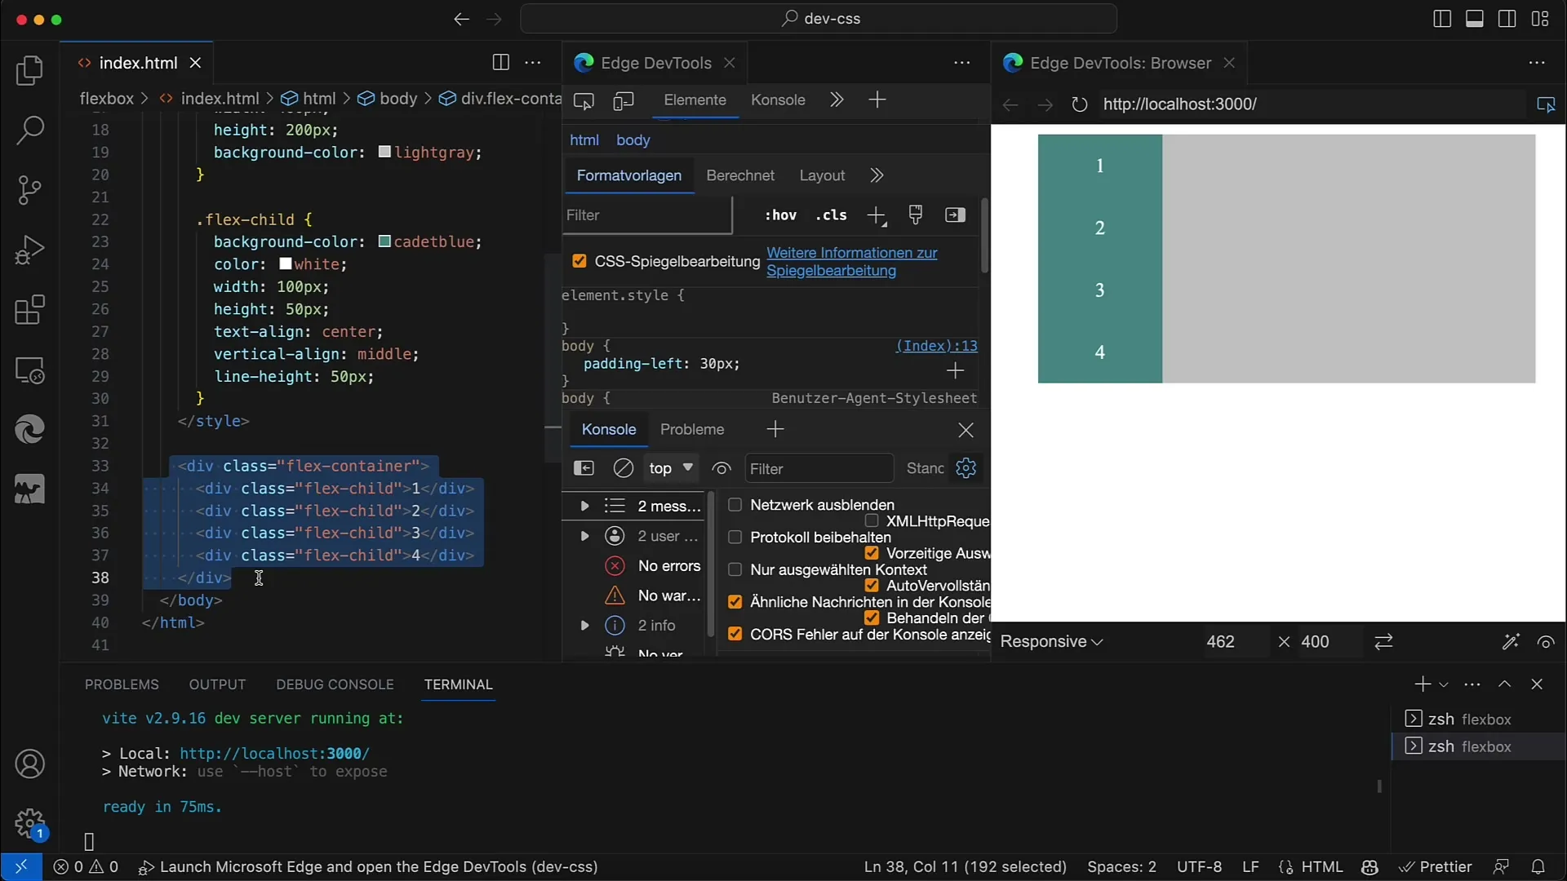Enable Protokoll beibehalten checkbox
The image size is (1567, 881).
tap(735, 538)
